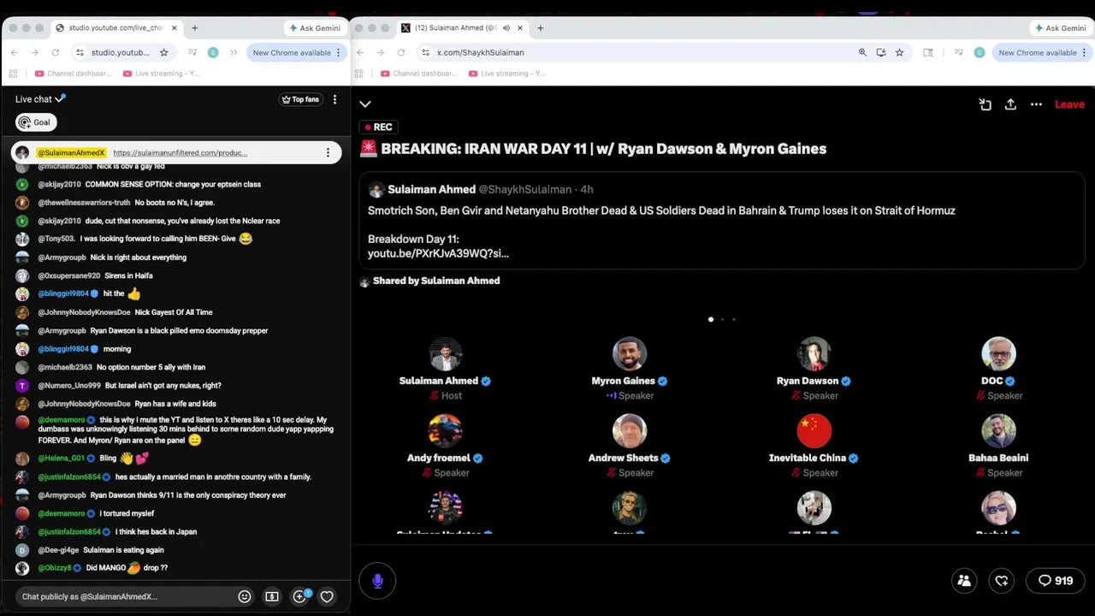1095x616 pixels.
Task: Mute the X tab audio speaker icon
Action: [506, 28]
